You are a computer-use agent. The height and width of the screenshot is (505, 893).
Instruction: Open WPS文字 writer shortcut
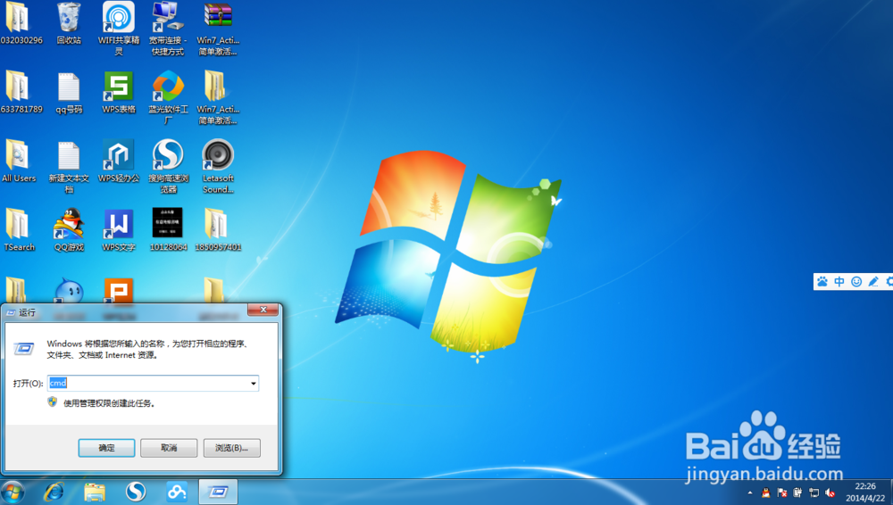point(119,230)
